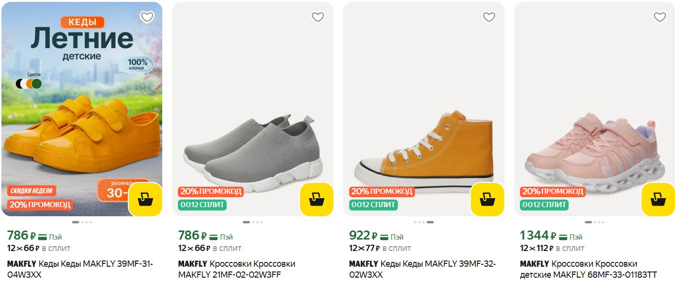The image size is (675, 281).
Task: Favorite the gray slip-on sneakers
Action: tap(318, 17)
